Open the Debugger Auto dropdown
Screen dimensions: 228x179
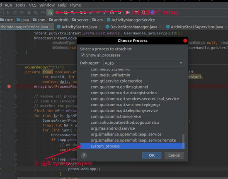point(143,63)
